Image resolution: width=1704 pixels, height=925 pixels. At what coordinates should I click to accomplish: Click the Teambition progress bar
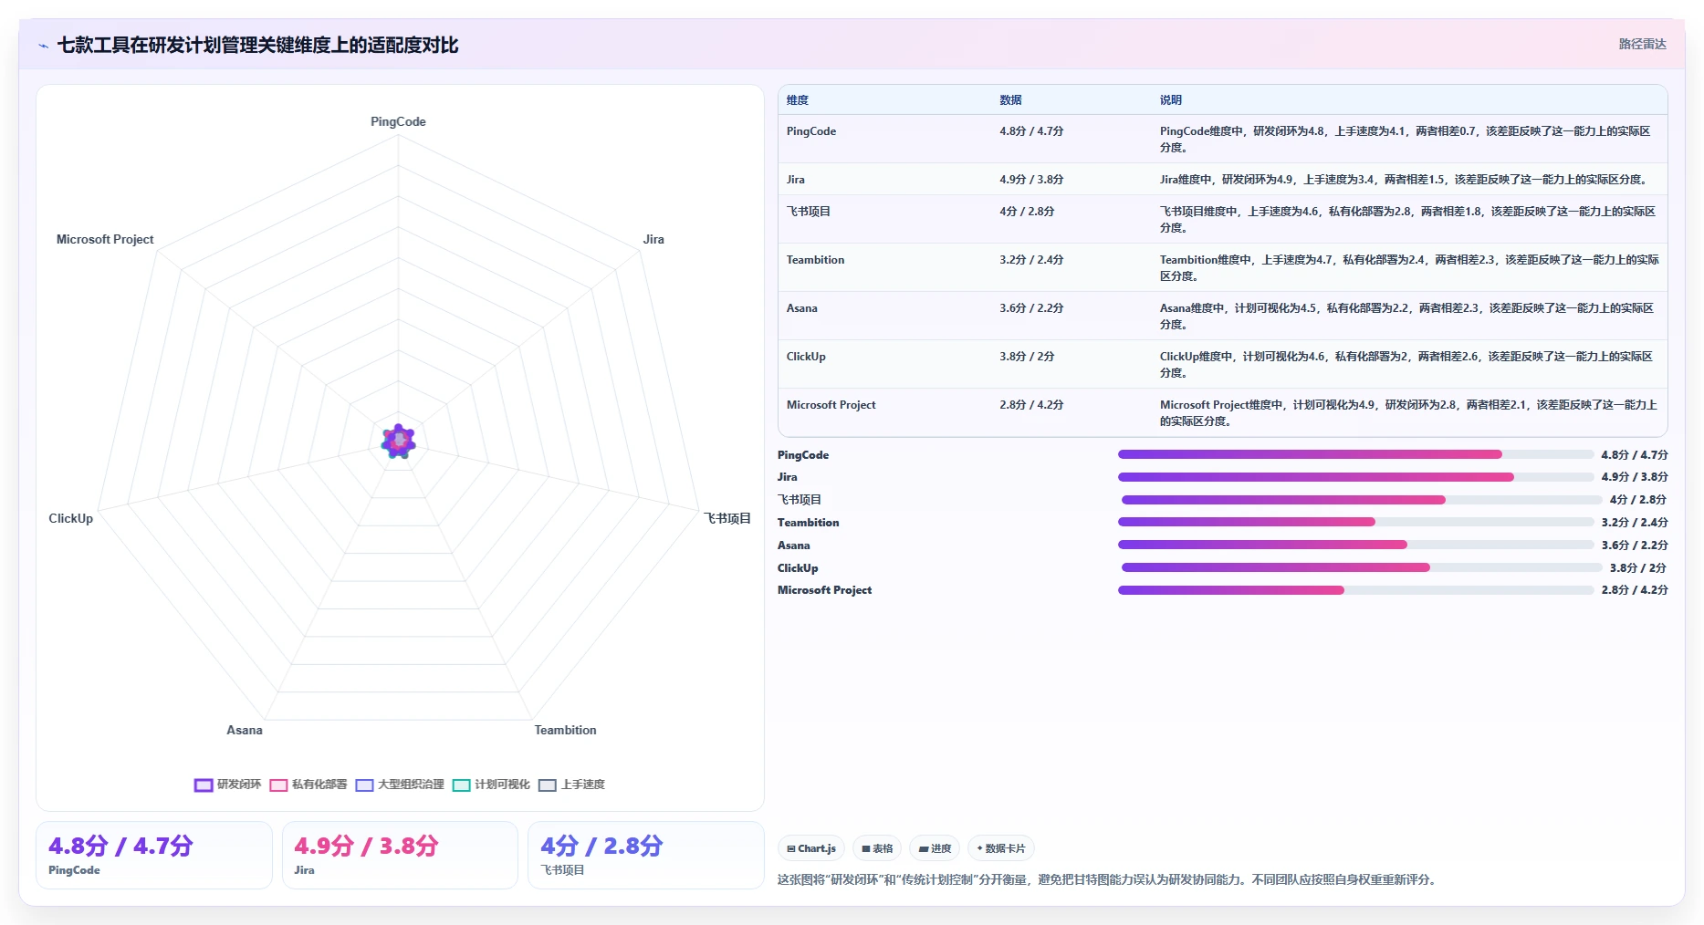tap(1355, 522)
